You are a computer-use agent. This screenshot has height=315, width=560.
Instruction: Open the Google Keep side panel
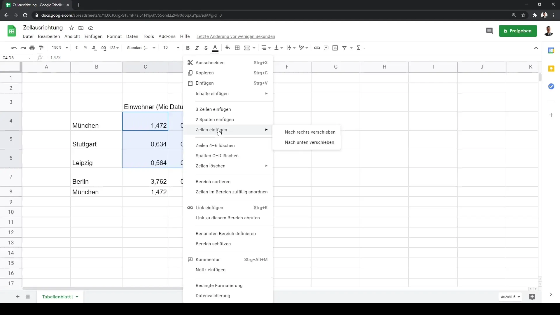(551, 69)
